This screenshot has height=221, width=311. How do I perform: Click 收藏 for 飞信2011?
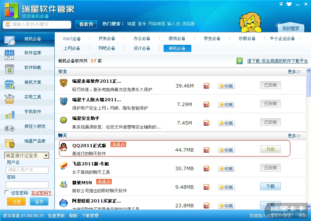226,168
